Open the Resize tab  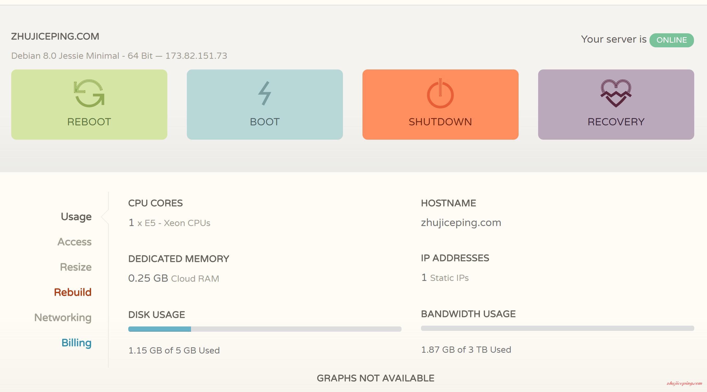(76, 267)
